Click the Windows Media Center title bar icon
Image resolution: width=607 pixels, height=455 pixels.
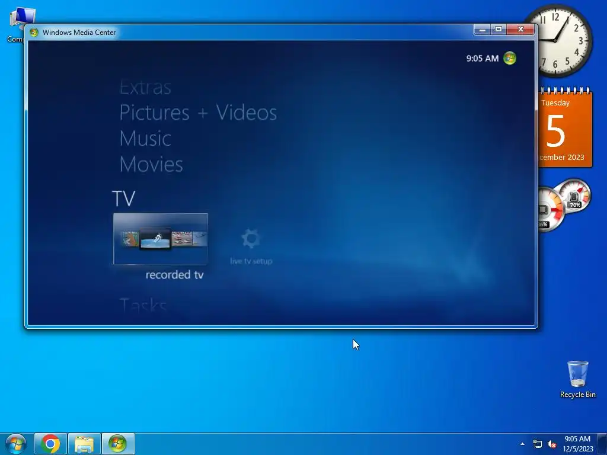(x=34, y=32)
